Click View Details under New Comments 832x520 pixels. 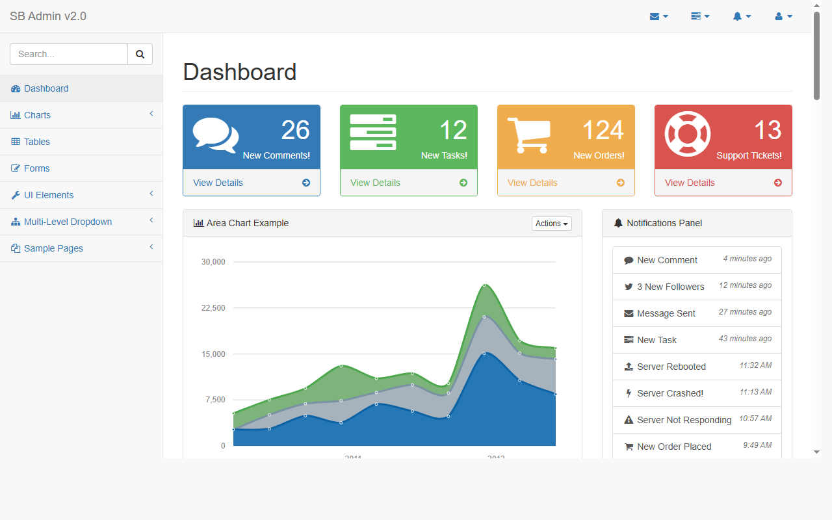(218, 183)
